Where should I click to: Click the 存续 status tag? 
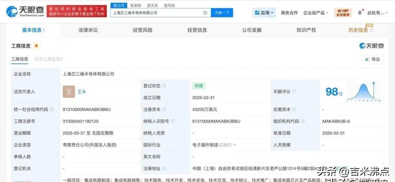[x=199, y=86]
